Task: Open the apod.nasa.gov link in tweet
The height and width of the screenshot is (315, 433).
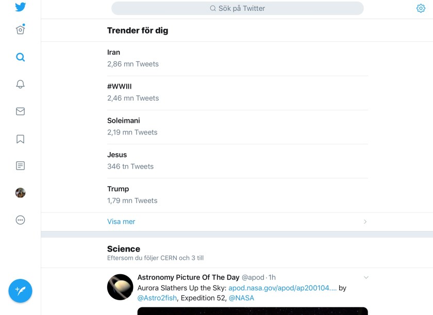Action: pos(282,288)
